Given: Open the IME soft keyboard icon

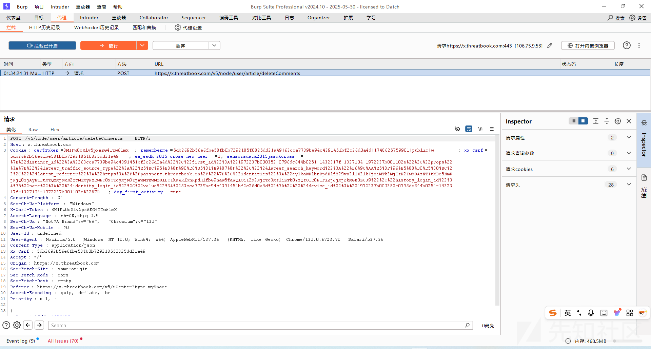Looking at the screenshot, I should coord(604,313).
